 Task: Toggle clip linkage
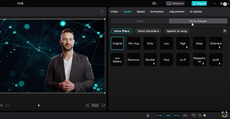[177, 115]
